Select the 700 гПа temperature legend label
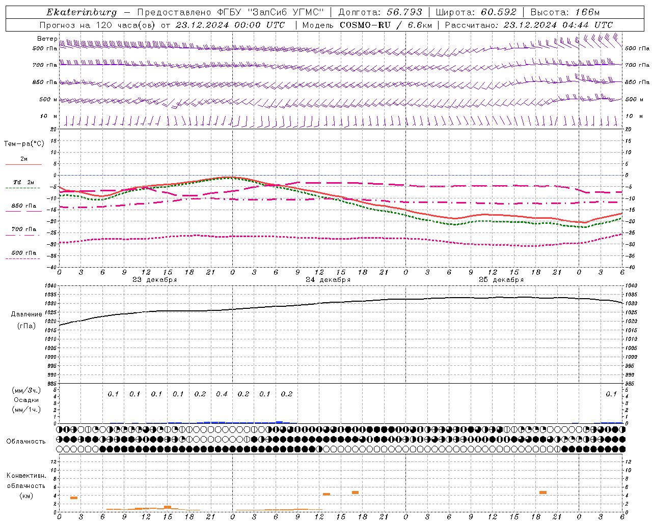 coord(24,229)
